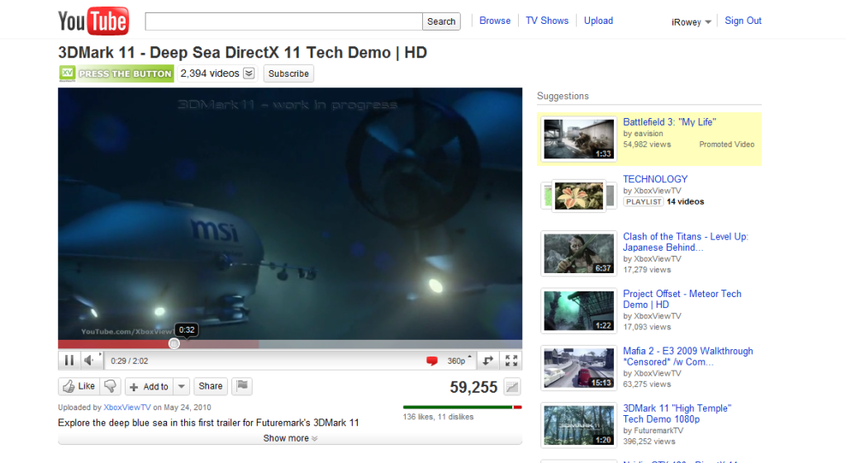Expand description with Show more
Viewport: 846px width, 463px height.
pyautogui.click(x=290, y=438)
